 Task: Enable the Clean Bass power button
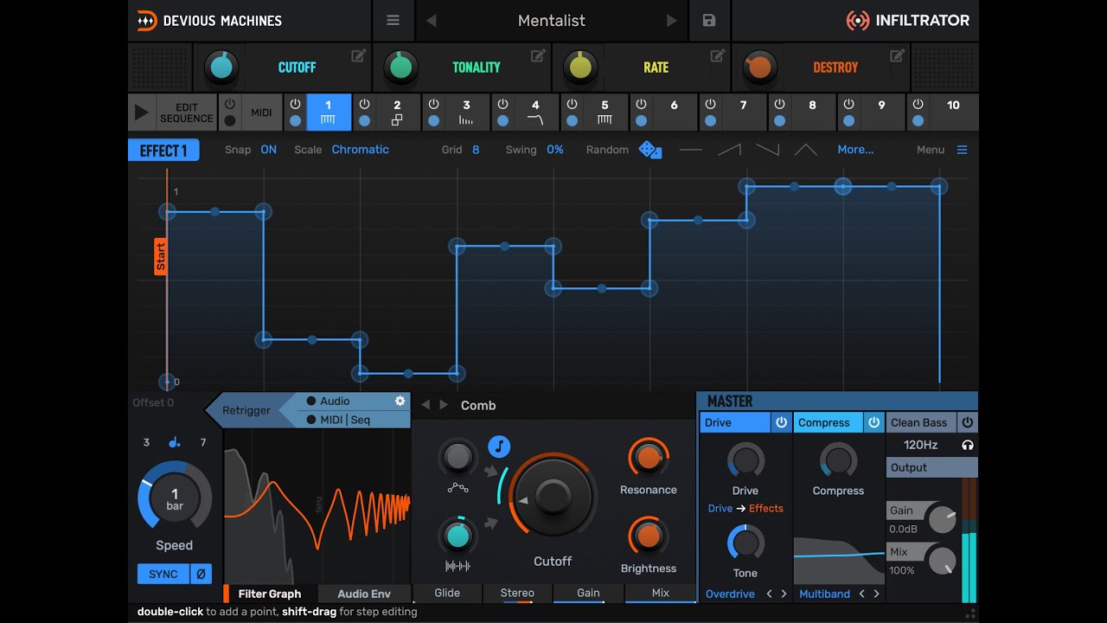[x=967, y=422]
